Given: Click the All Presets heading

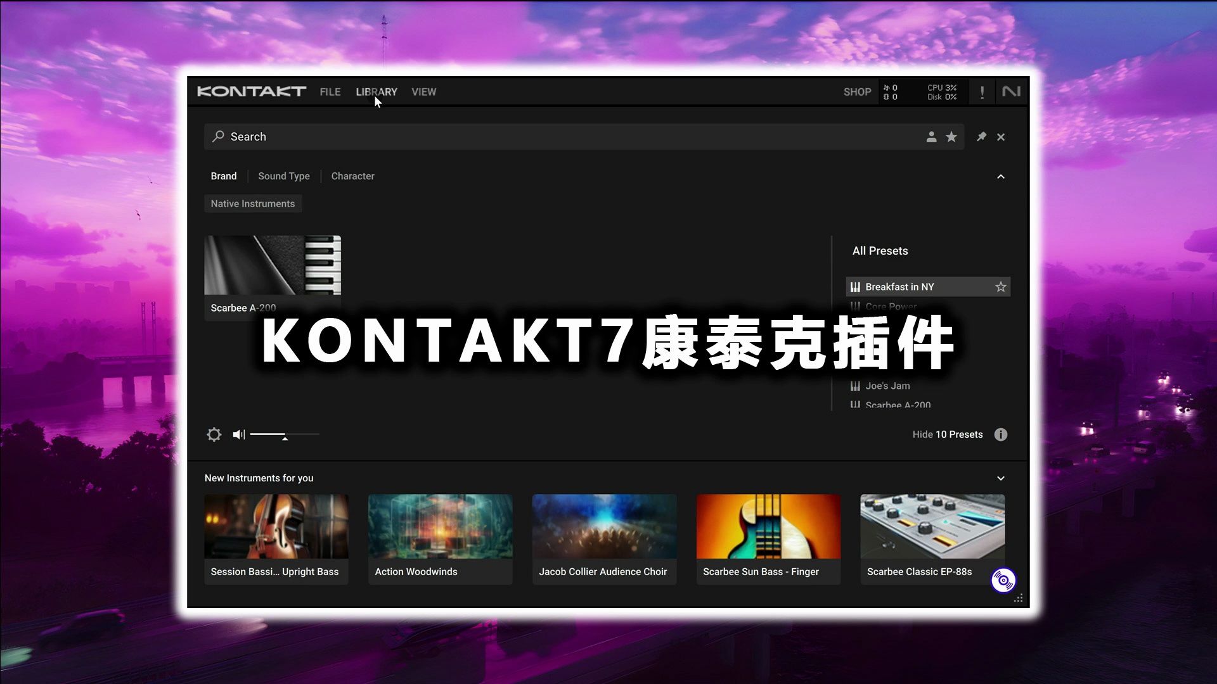Looking at the screenshot, I should point(880,251).
